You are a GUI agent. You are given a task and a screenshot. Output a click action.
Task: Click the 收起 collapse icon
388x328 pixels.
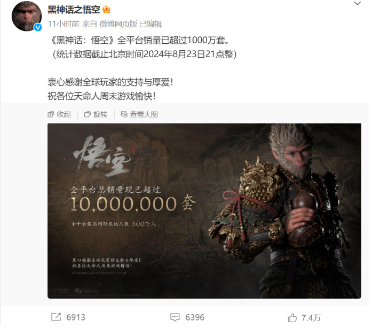(51, 114)
